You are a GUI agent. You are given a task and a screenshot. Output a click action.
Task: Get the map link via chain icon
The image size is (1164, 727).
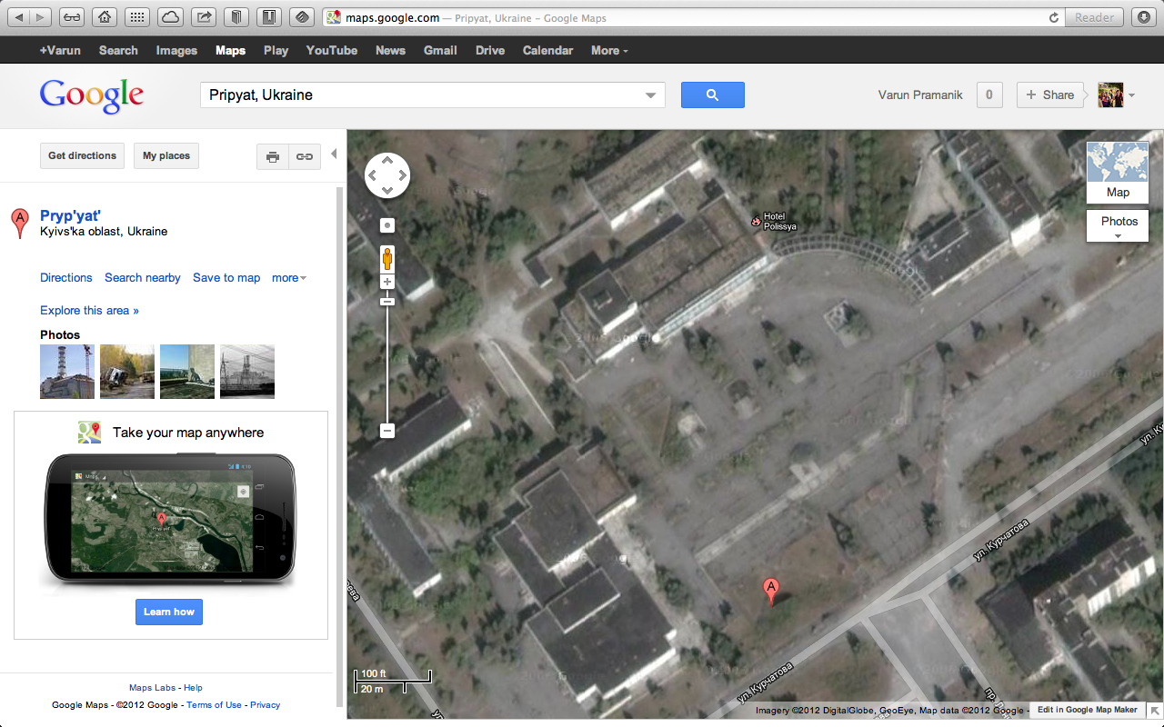pyautogui.click(x=305, y=156)
